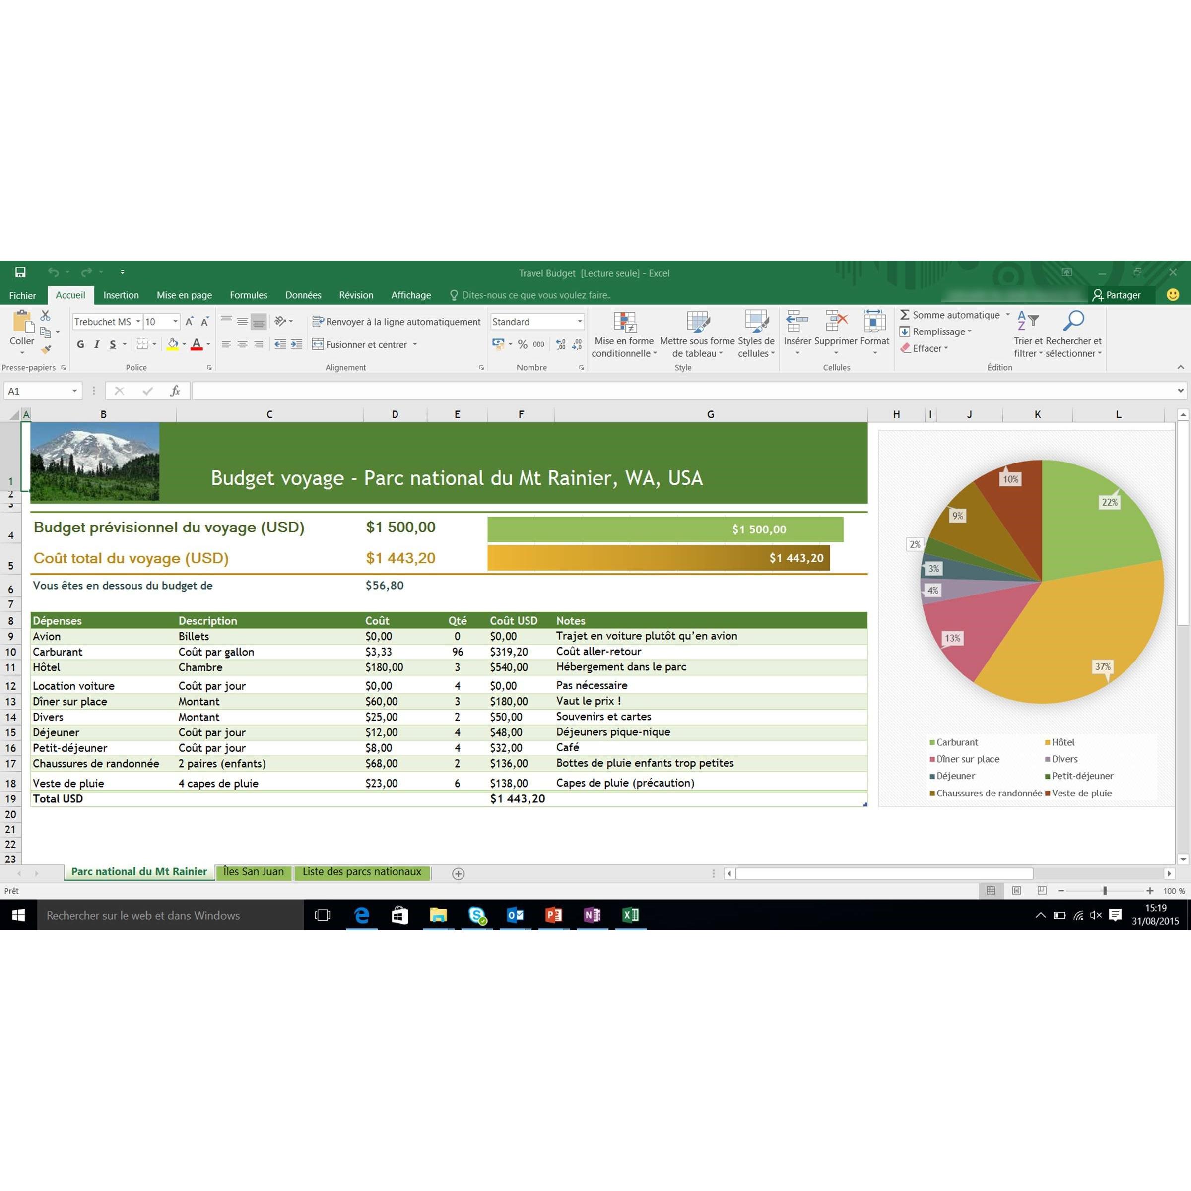Image resolution: width=1191 pixels, height=1191 pixels.
Task: Open Microsoft Edge from the taskbar
Action: [x=362, y=916]
